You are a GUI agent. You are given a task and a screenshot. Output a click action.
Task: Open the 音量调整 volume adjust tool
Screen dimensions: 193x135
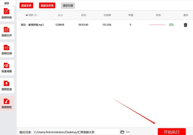[x=7, y=67]
